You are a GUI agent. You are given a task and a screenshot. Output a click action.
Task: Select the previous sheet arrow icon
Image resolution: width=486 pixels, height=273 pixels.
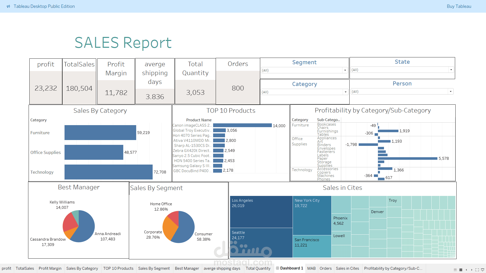467,270
